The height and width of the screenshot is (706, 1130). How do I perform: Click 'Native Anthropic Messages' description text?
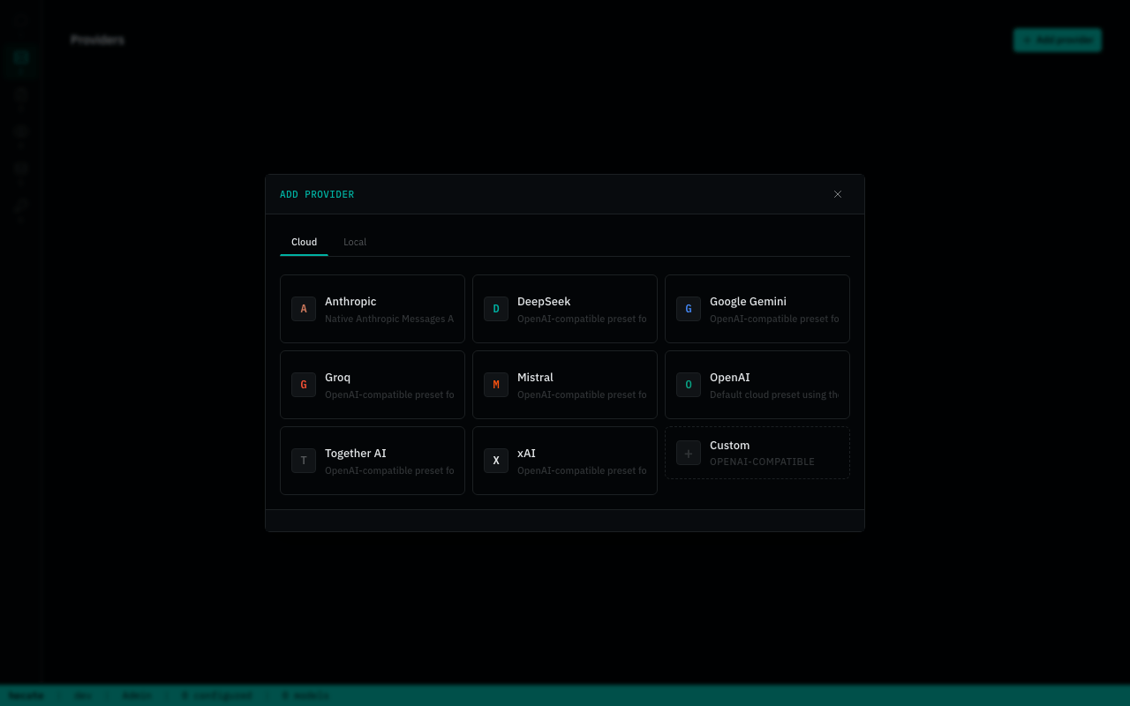(x=389, y=319)
